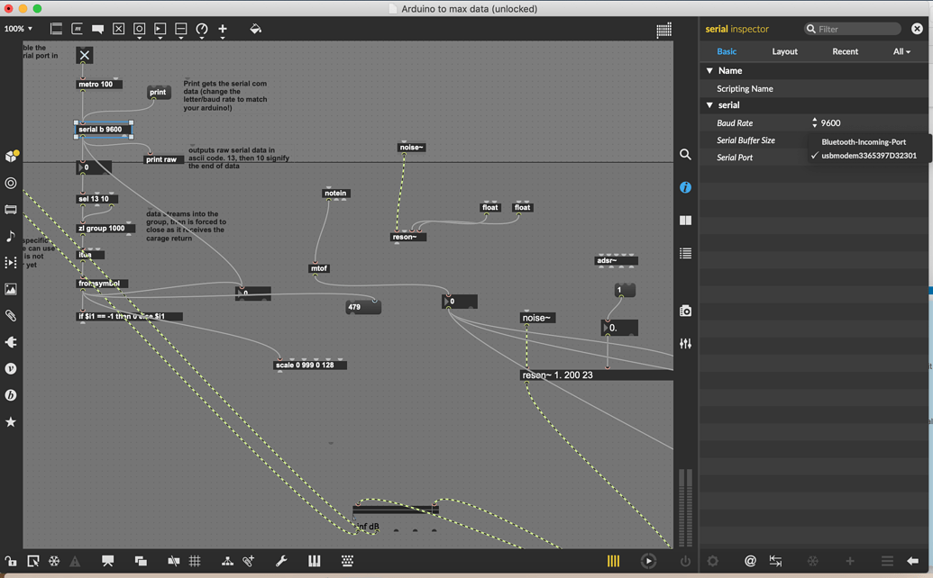Open the All dropdown tab in inspector

coord(901,51)
